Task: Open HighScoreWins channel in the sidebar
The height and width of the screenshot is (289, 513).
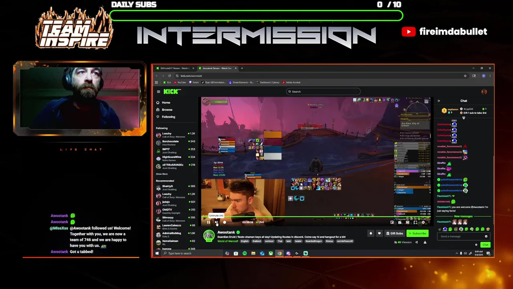Action: (x=176, y=158)
